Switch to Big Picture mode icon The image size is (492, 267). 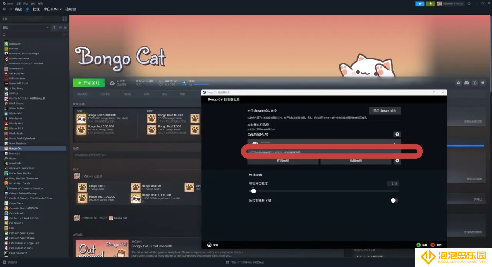(x=469, y=3)
